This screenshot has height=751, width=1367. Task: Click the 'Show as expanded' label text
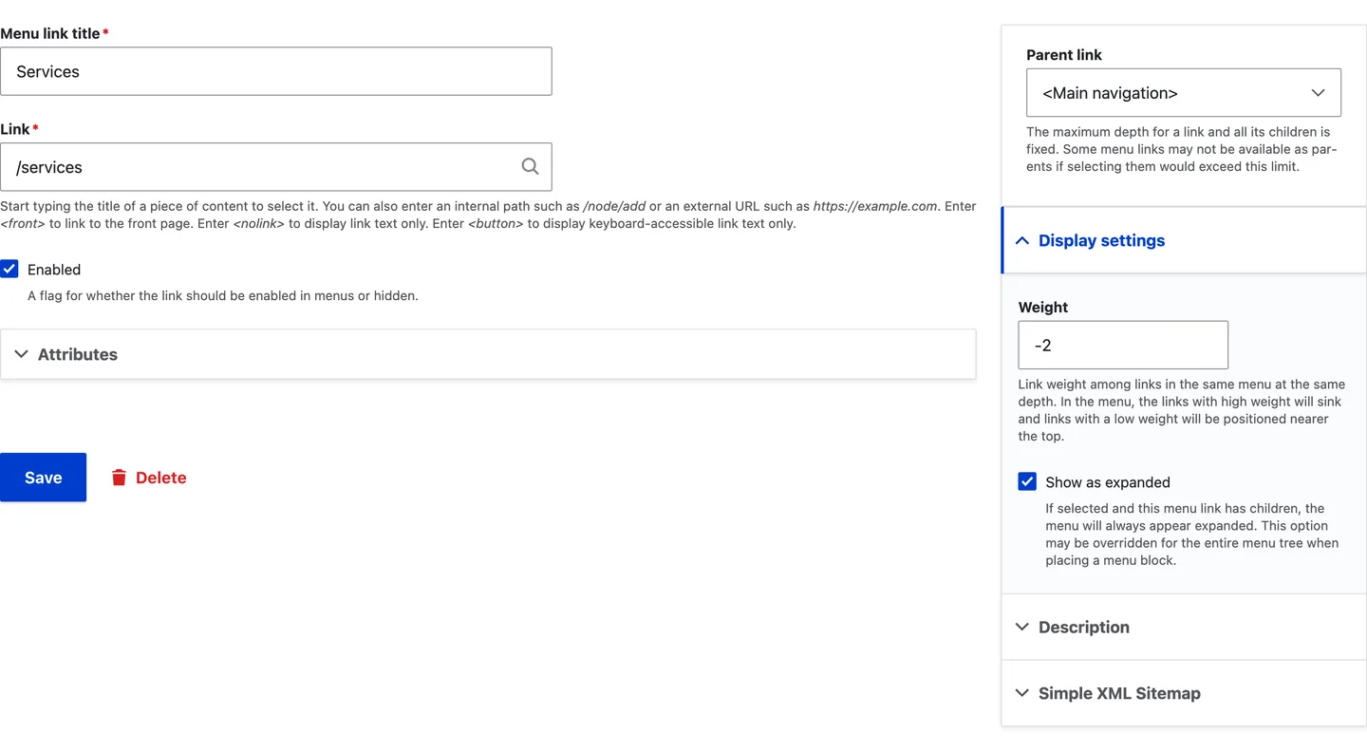pyautogui.click(x=1108, y=482)
